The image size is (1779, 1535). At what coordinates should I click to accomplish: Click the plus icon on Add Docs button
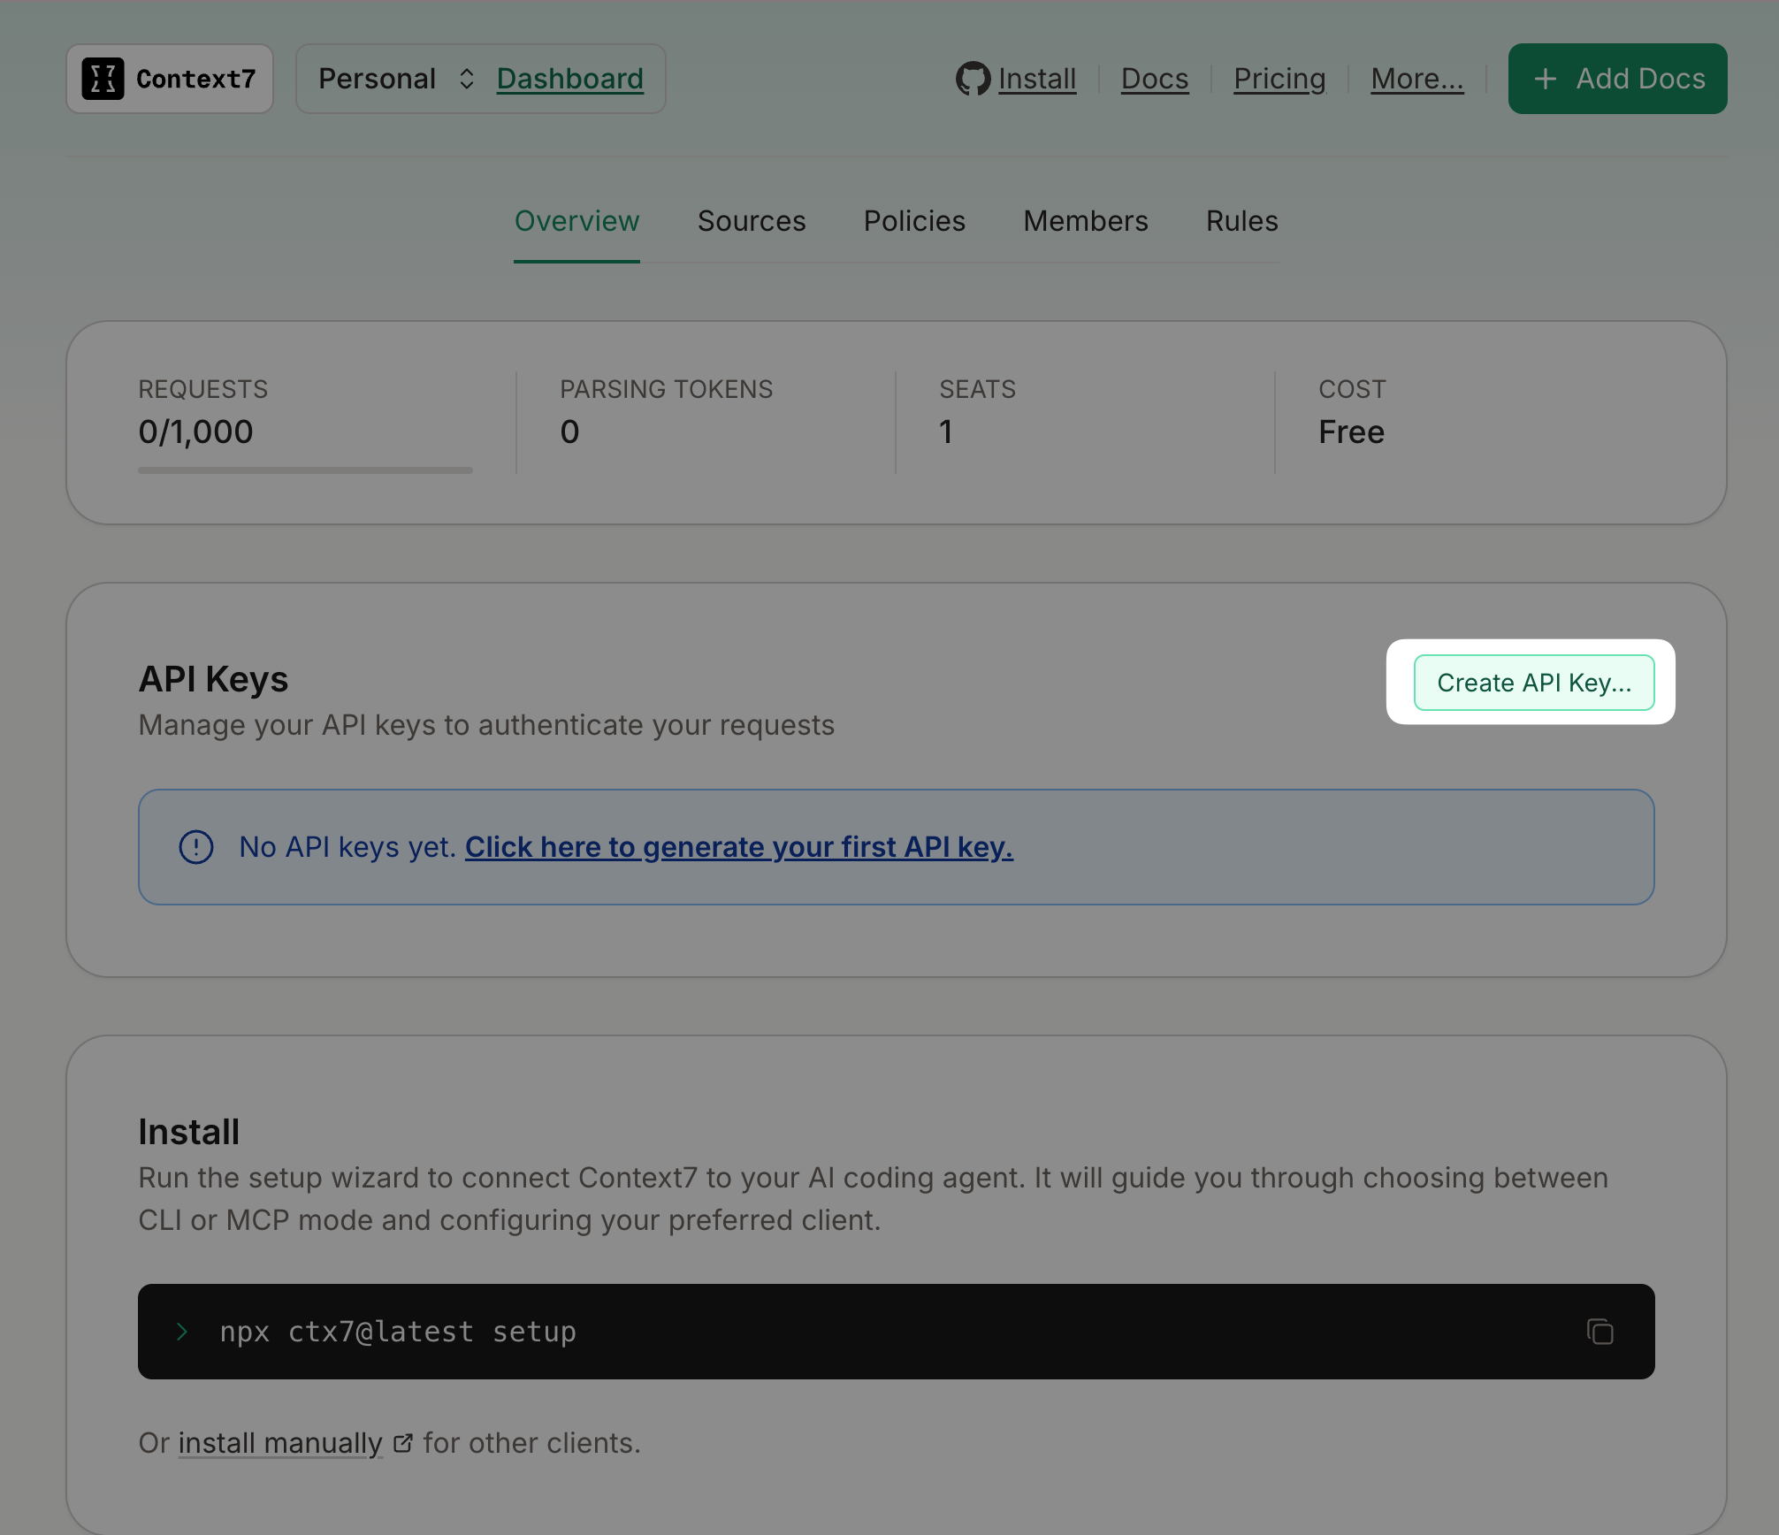tap(1546, 78)
